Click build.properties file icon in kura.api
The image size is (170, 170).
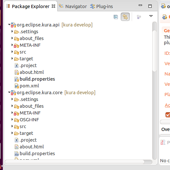coord(17,79)
